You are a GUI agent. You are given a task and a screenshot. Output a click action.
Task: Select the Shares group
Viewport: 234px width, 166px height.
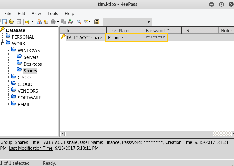30,71
